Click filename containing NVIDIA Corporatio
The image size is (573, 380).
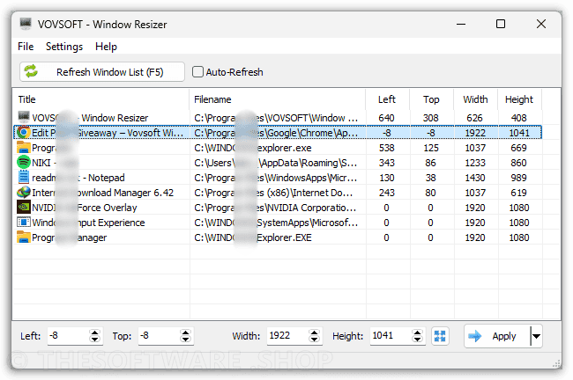275,208
